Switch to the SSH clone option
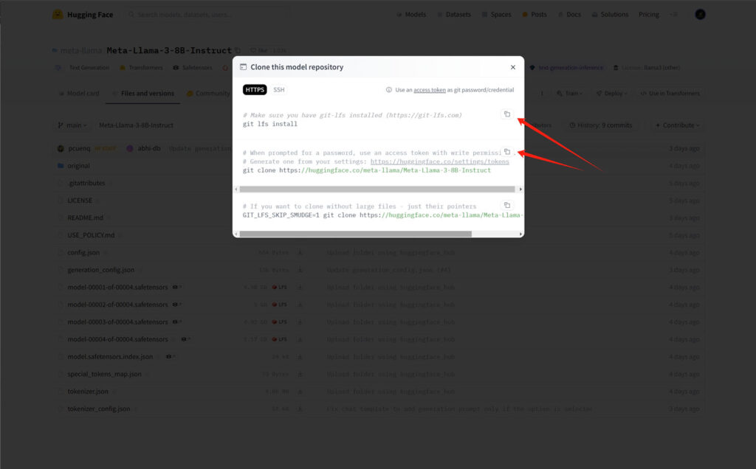Image resolution: width=756 pixels, height=469 pixels. (278, 89)
